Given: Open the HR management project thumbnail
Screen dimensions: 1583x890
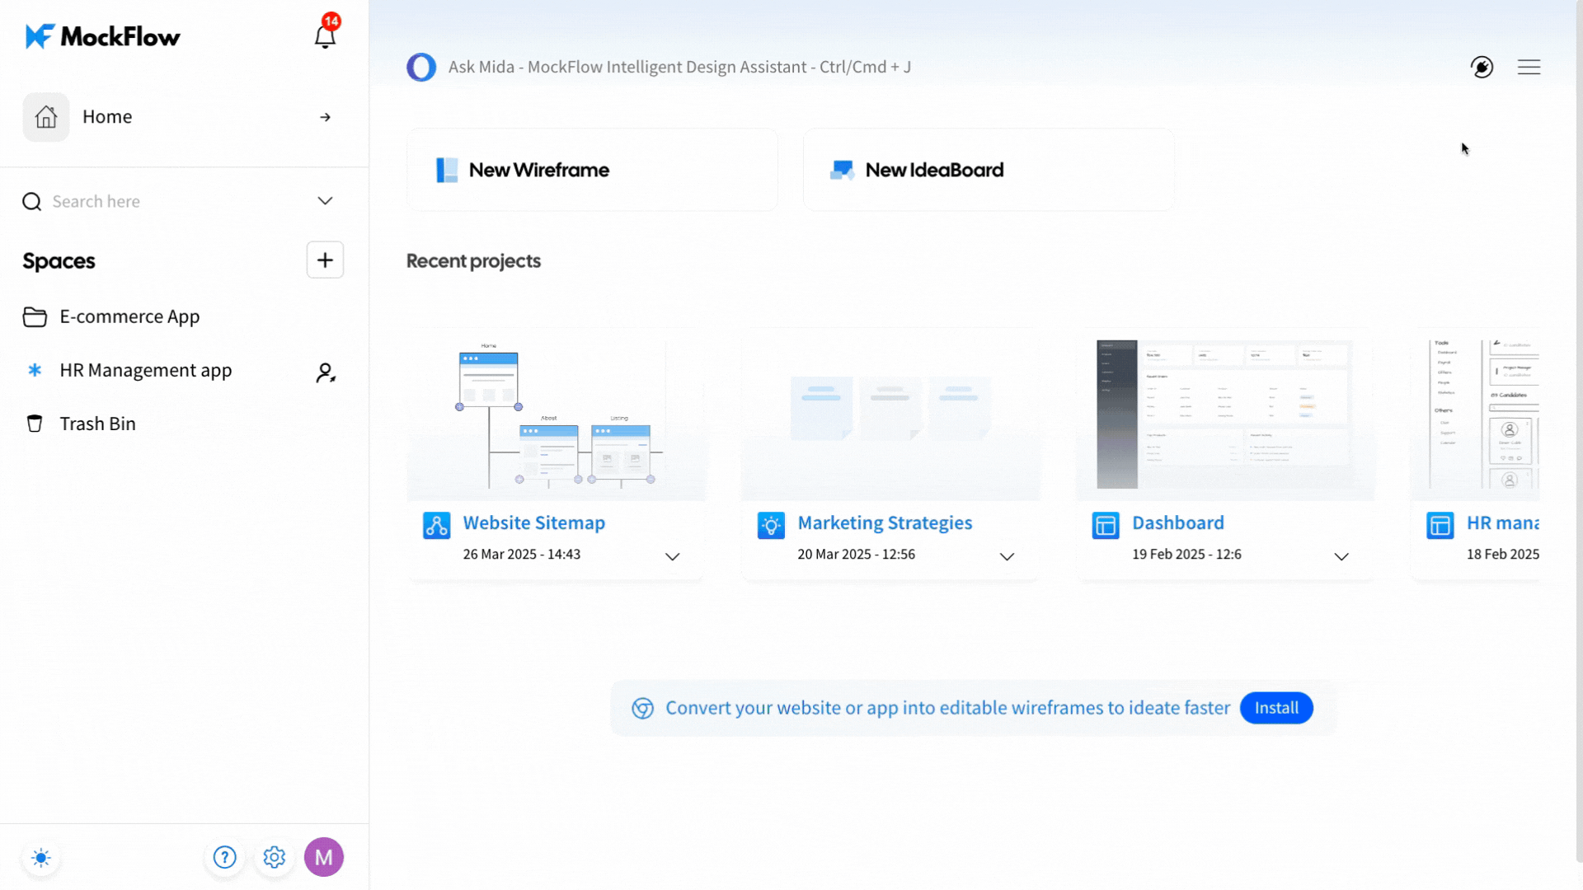Looking at the screenshot, I should click(x=1476, y=415).
